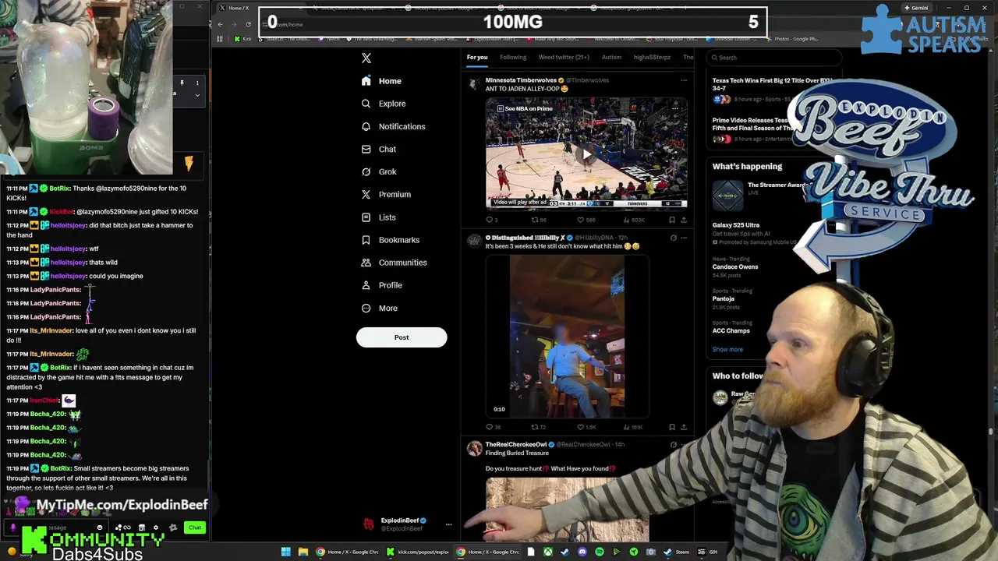Open Grok from the sidebar
The image size is (998, 561).
tap(379, 171)
